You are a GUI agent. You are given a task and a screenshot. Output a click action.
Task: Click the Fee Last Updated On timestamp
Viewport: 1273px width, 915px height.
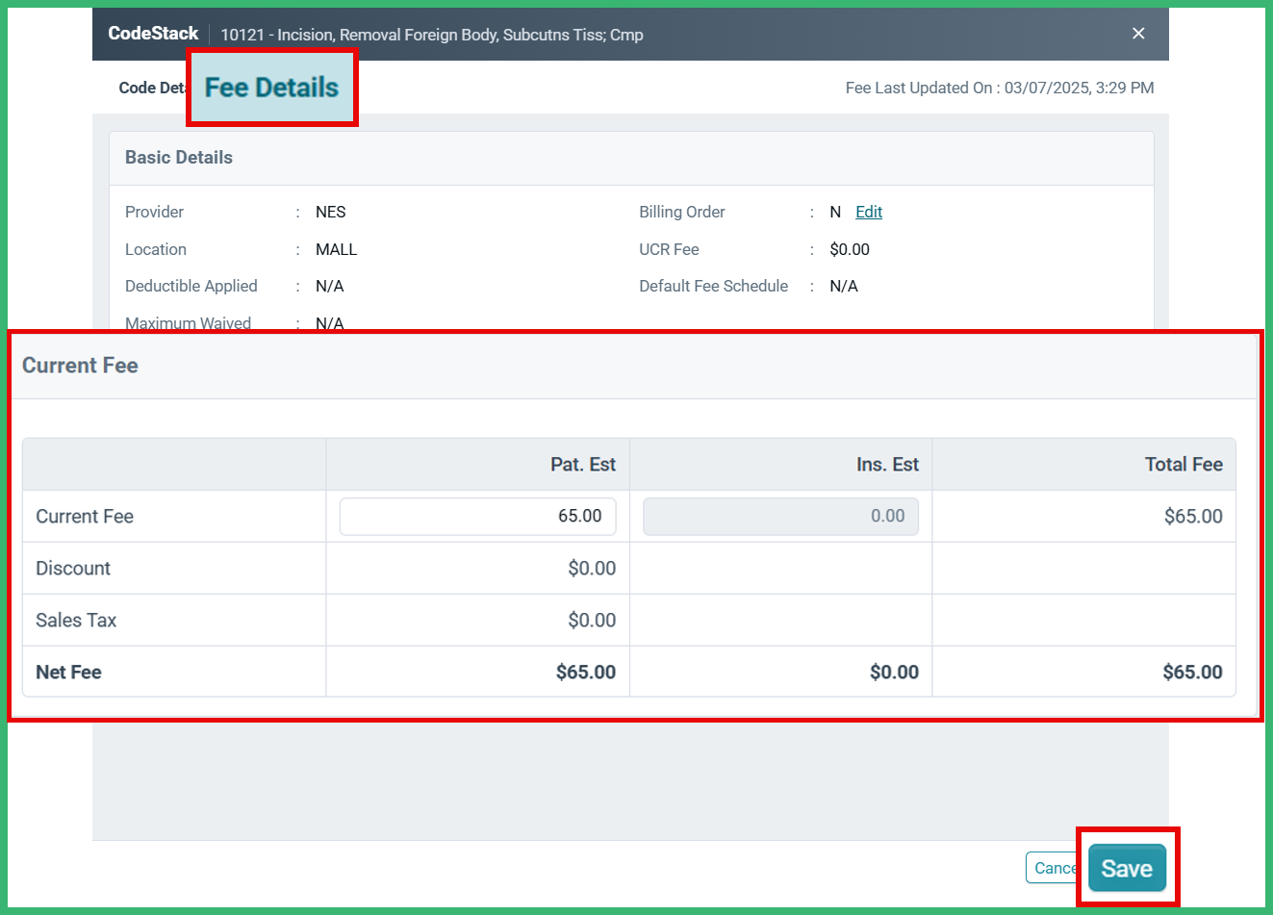[999, 88]
